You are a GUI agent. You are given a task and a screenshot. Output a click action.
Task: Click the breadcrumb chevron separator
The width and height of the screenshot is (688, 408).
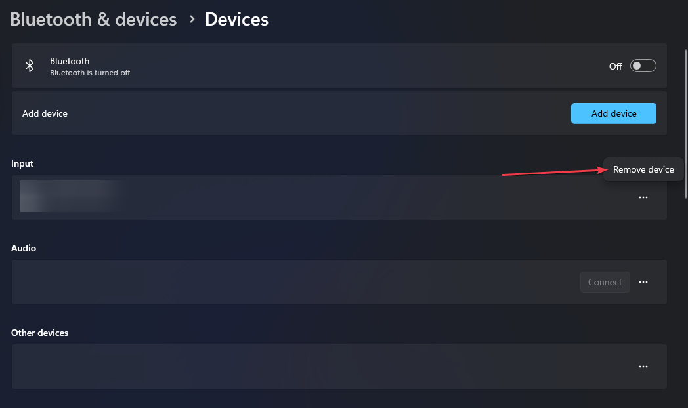[x=192, y=19]
